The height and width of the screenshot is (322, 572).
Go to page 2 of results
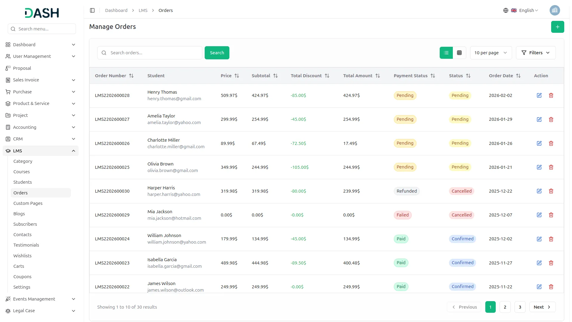click(x=505, y=307)
